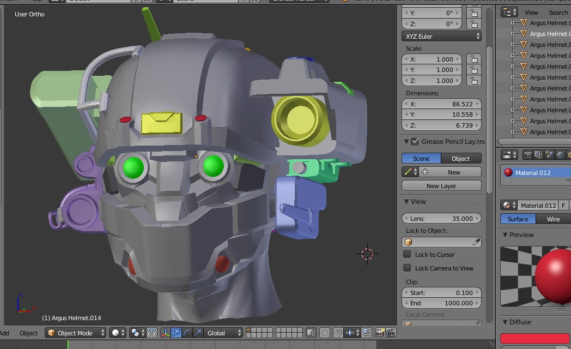Open the Global transform orientation dropdown
The image size is (571, 349).
click(x=223, y=333)
